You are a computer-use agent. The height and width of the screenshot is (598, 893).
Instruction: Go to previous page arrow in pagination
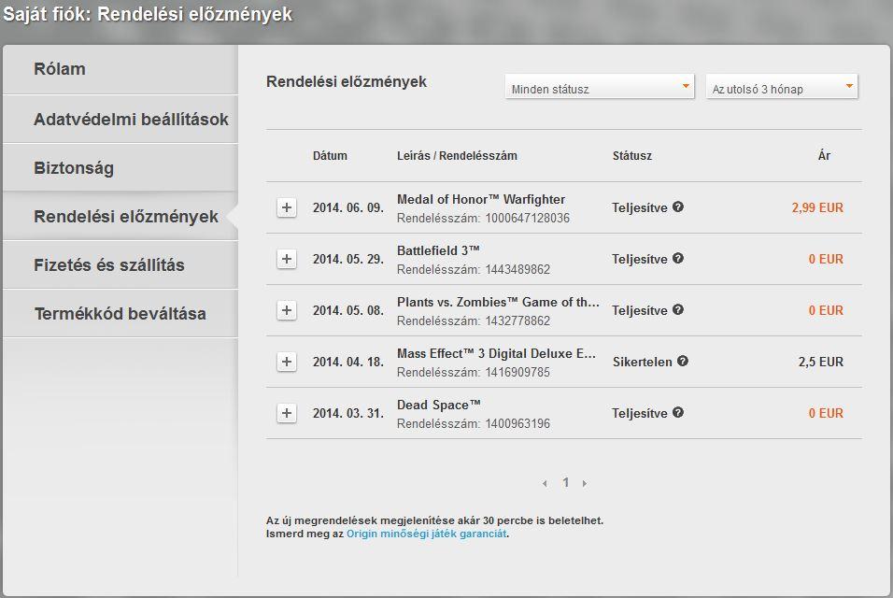click(545, 483)
